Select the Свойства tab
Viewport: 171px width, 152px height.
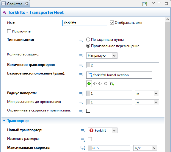[x=15, y=4]
